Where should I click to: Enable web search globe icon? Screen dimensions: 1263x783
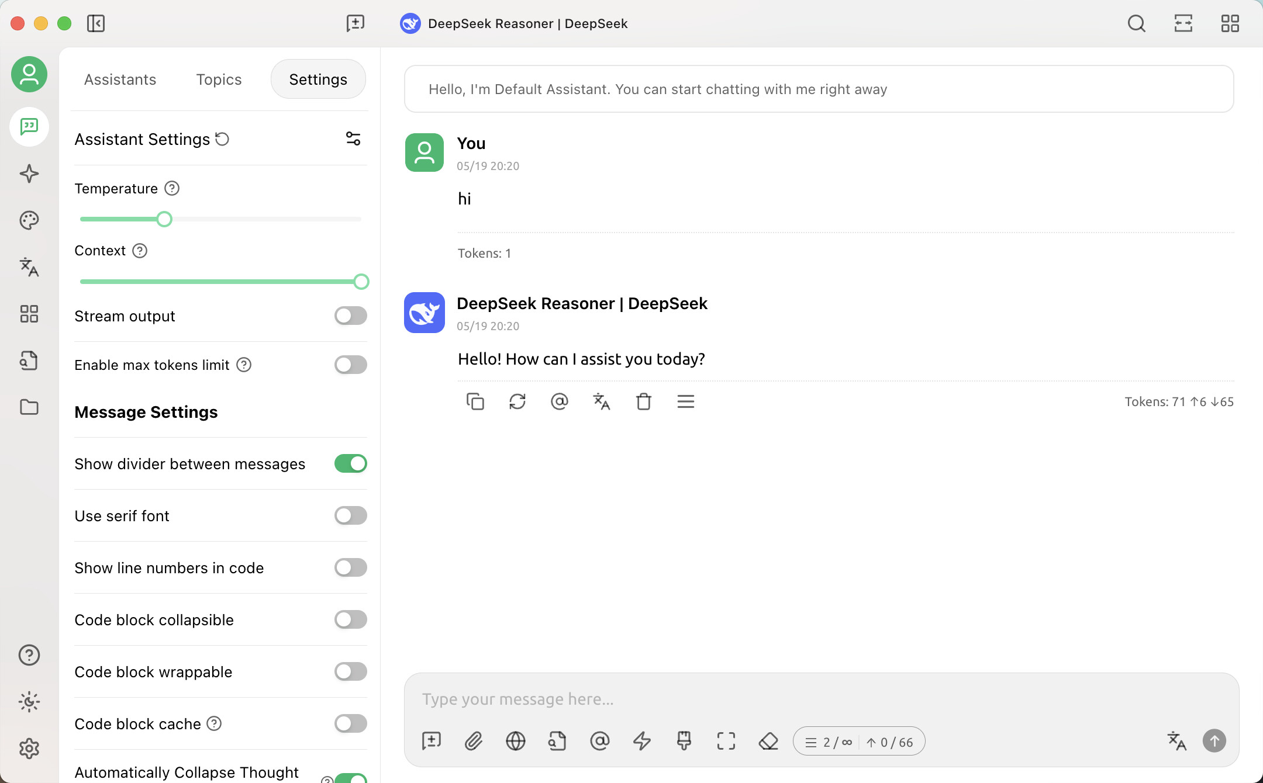tap(515, 741)
